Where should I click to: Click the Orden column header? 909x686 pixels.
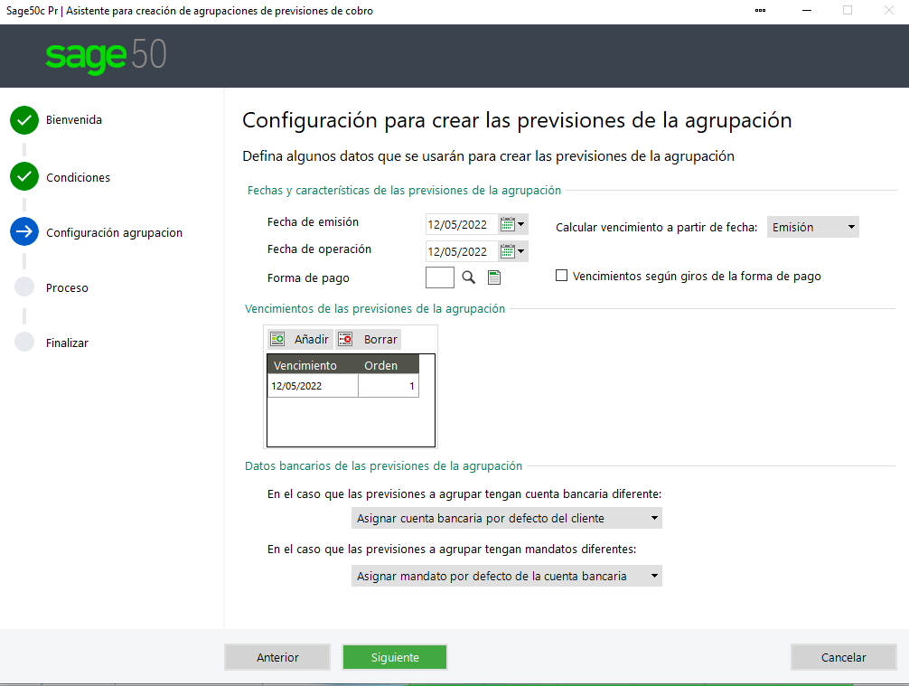coord(389,365)
